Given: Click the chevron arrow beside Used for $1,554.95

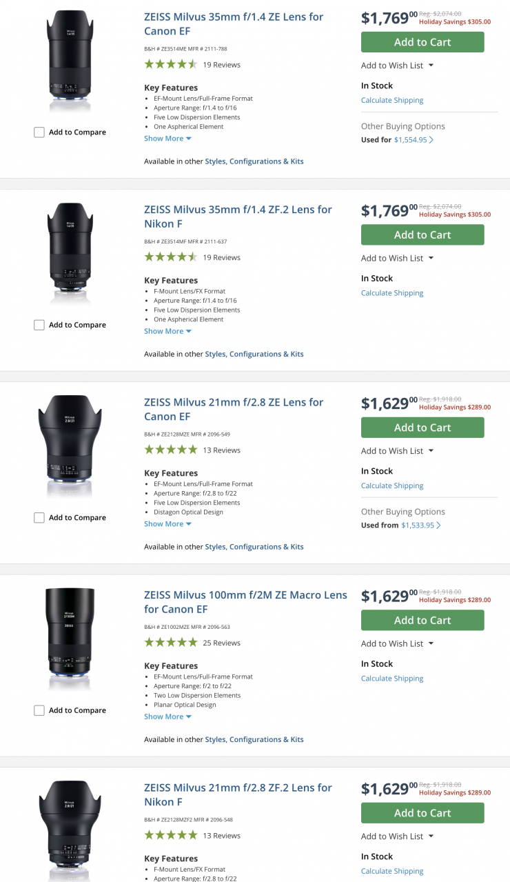Looking at the screenshot, I should tap(431, 140).
